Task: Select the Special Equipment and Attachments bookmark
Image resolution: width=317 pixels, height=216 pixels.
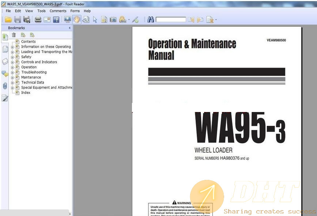Action: (x=46, y=88)
